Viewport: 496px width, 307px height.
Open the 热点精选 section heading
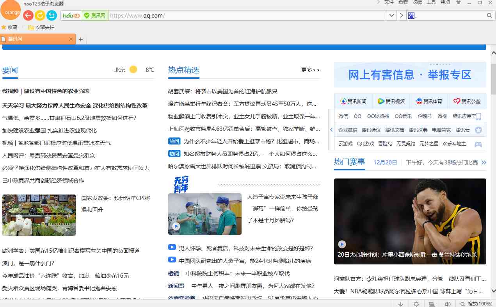pyautogui.click(x=184, y=70)
